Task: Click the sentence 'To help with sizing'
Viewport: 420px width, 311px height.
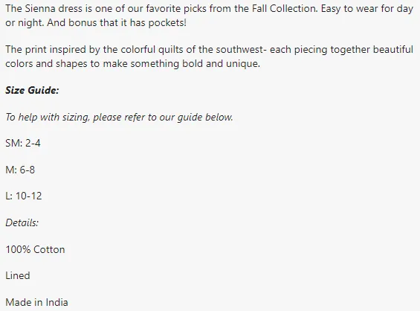Action: pos(119,117)
